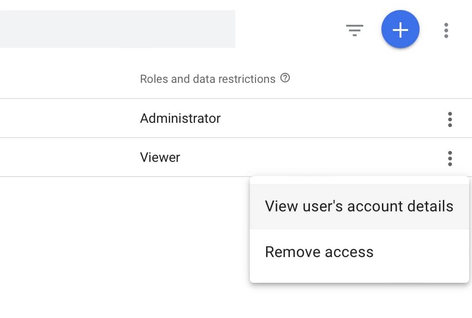Choose "Remove access" from the menu

(319, 252)
